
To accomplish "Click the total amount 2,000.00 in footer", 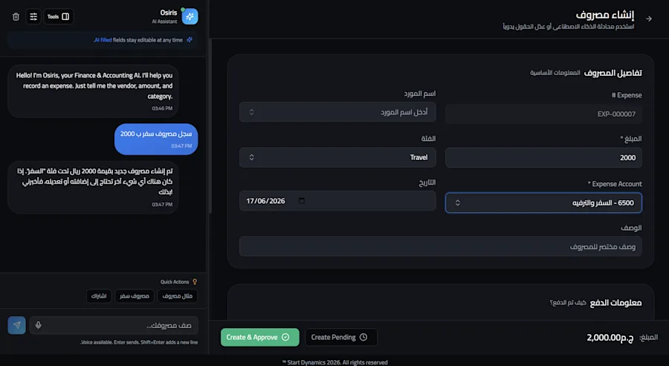I will tap(610, 338).
